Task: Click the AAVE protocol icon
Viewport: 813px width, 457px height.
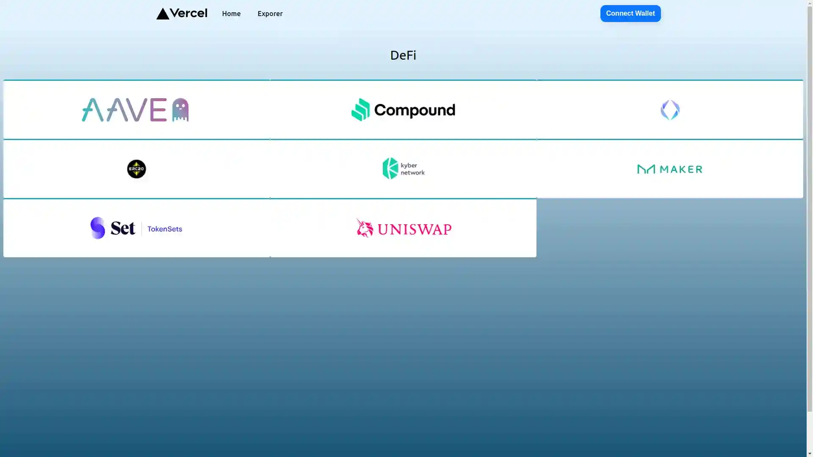Action: click(136, 109)
